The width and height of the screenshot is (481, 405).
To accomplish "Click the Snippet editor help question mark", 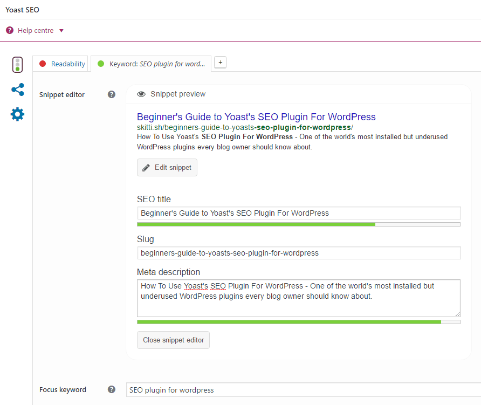I will (112, 94).
